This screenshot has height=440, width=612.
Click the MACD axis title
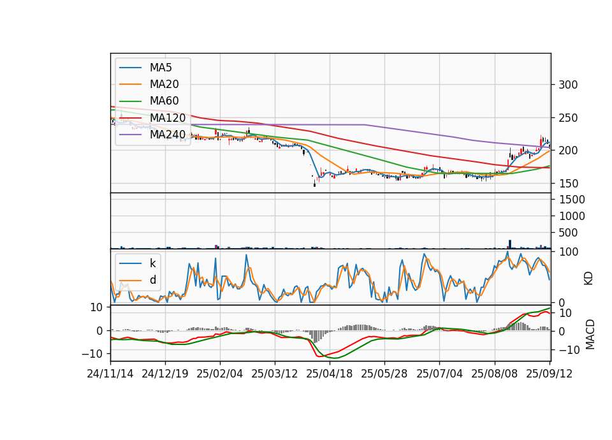[x=590, y=334]
